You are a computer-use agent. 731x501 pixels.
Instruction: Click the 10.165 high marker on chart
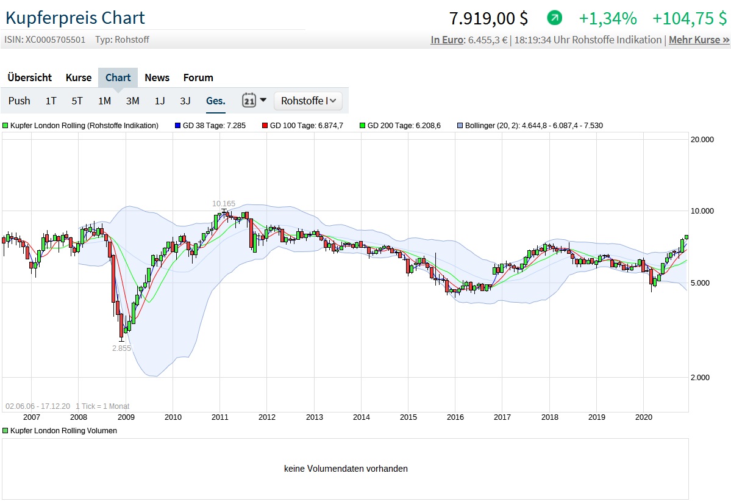click(x=223, y=204)
